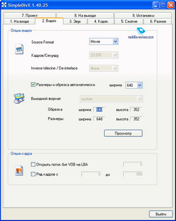Viewport: 176px width, 221px height.
Task: Click the mobile-review.com logo
Action: click(141, 34)
